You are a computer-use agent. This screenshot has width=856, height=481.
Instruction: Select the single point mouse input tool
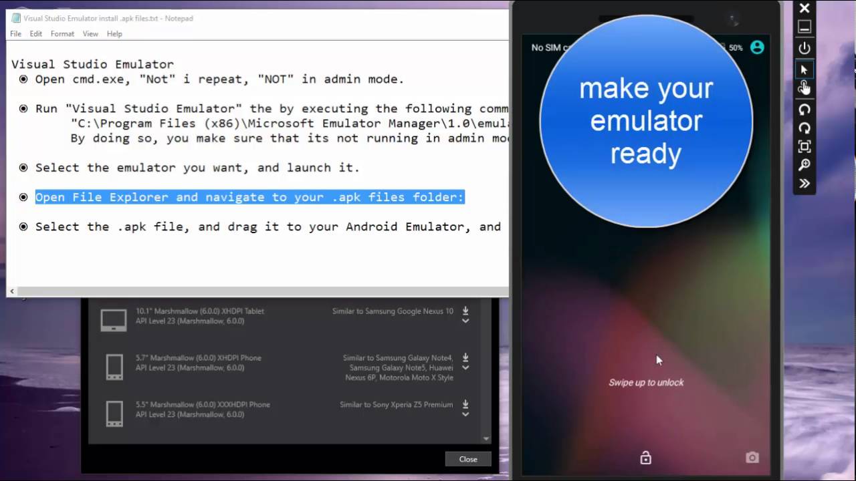[x=805, y=69]
